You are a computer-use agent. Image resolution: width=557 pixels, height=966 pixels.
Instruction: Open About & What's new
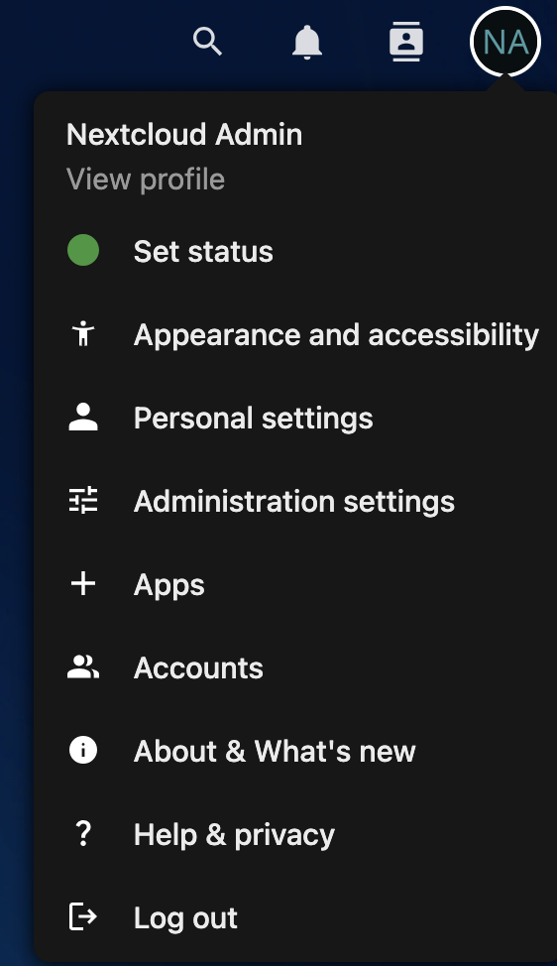point(295,751)
